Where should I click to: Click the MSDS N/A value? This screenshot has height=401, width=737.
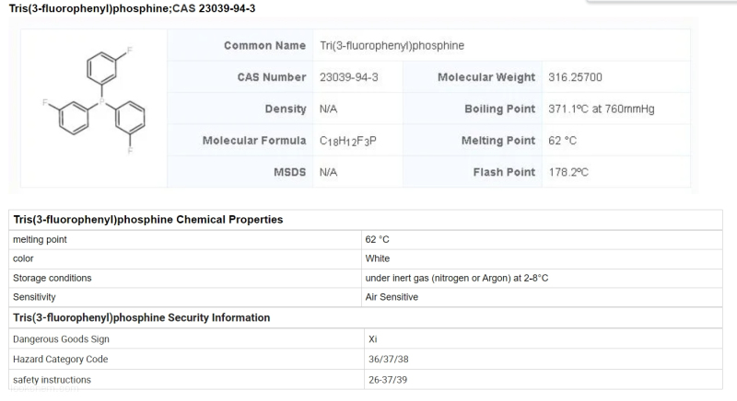(x=328, y=173)
